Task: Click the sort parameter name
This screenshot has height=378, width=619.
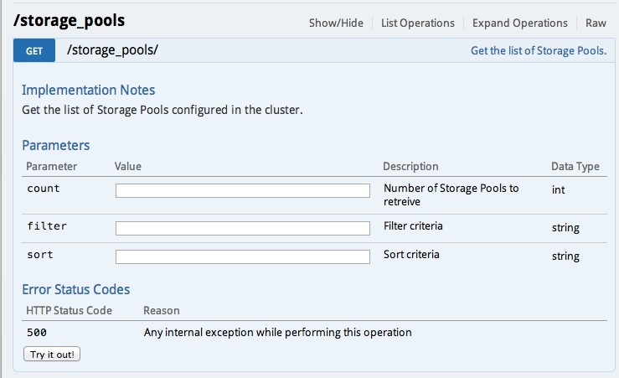Action: point(40,255)
